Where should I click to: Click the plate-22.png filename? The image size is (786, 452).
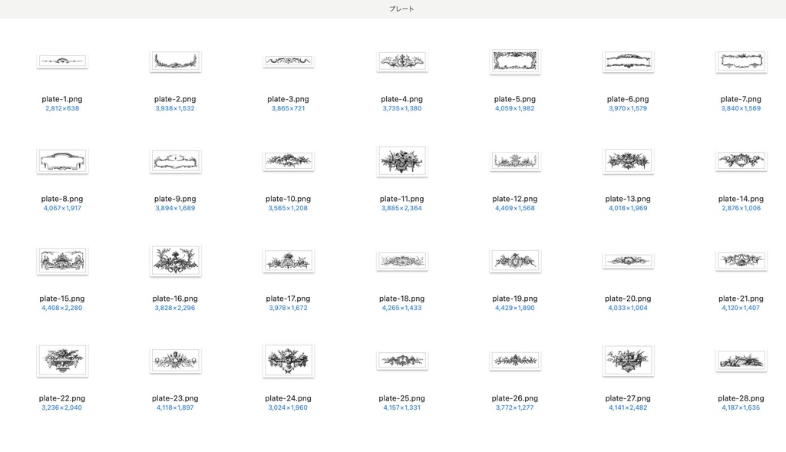62,398
